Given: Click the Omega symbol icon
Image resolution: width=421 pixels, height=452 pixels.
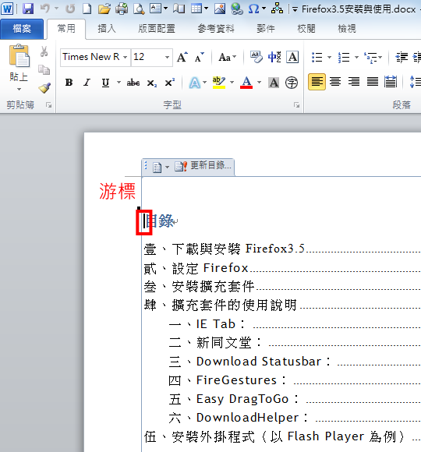Looking at the screenshot, I should (x=253, y=9).
